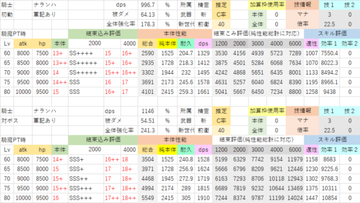Screen dimensions: 360x203
Task: Select the red 本体 cell 13++
Action: [60, 63]
